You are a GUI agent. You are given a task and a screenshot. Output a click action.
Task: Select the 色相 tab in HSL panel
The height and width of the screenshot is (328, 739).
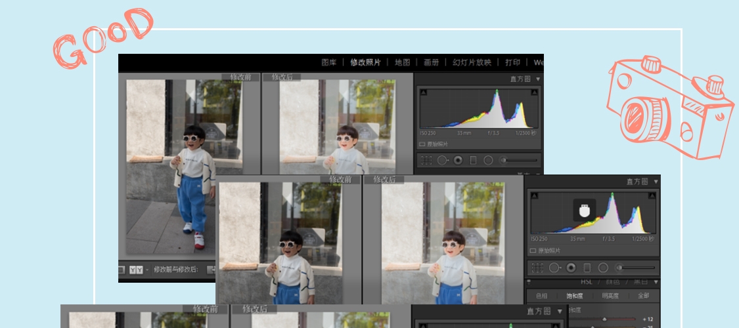(x=542, y=296)
